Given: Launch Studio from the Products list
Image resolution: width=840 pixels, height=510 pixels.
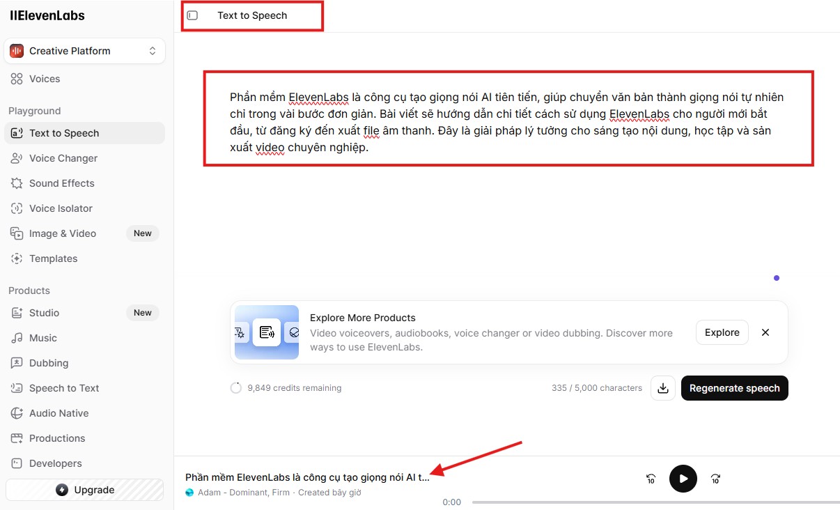Looking at the screenshot, I should pyautogui.click(x=44, y=313).
